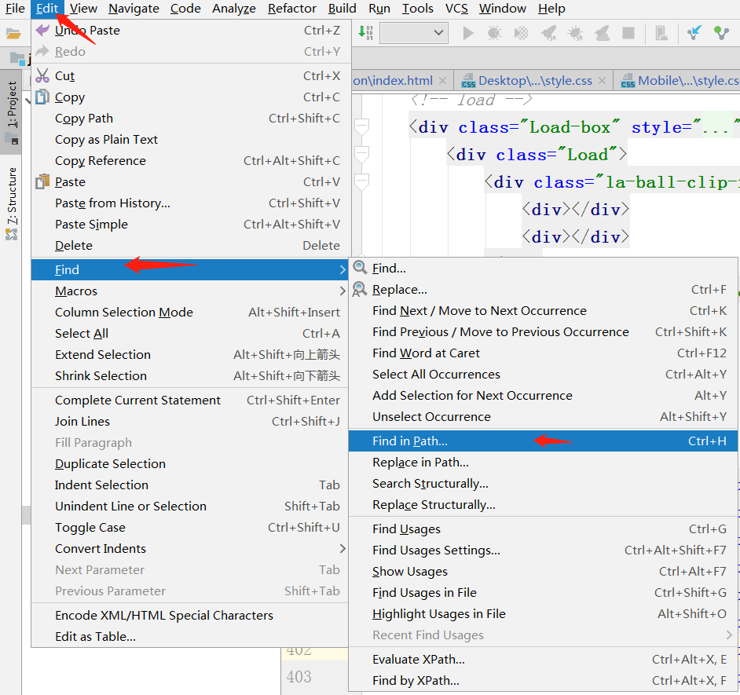Click the Make Project binary arrow icon

pyautogui.click(x=366, y=33)
